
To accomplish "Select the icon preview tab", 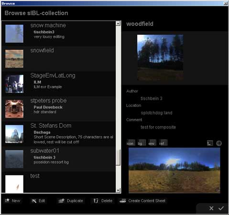I will click(x=131, y=143).
